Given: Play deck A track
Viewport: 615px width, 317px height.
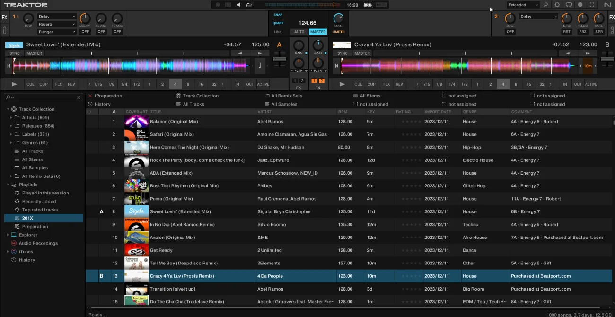Looking at the screenshot, I should point(14,84).
